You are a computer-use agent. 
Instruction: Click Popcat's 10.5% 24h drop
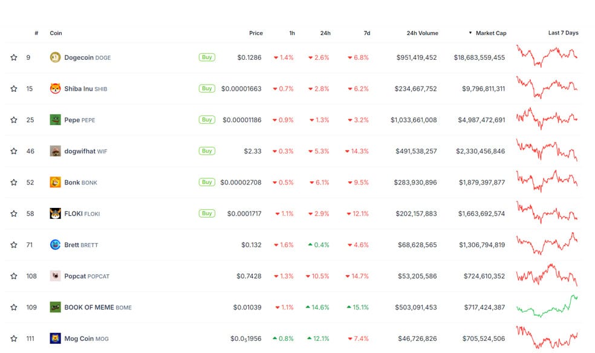point(317,276)
